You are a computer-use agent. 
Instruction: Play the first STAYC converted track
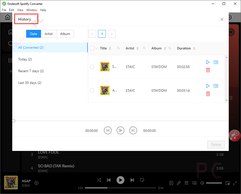208,62
